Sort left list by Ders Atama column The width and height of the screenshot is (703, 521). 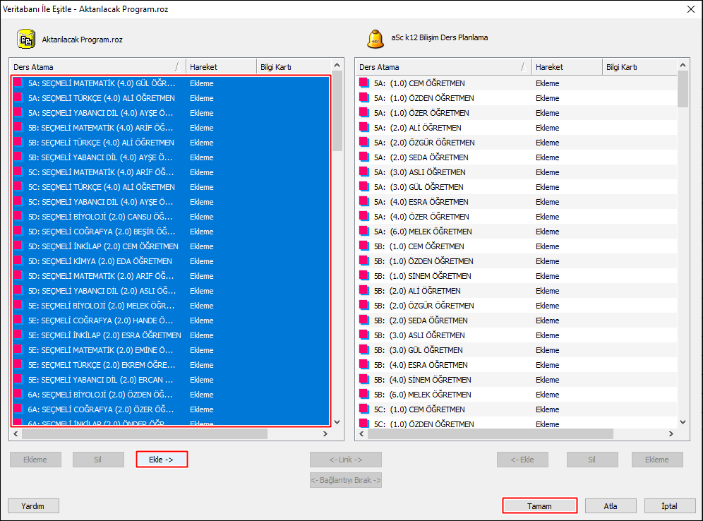(x=97, y=67)
